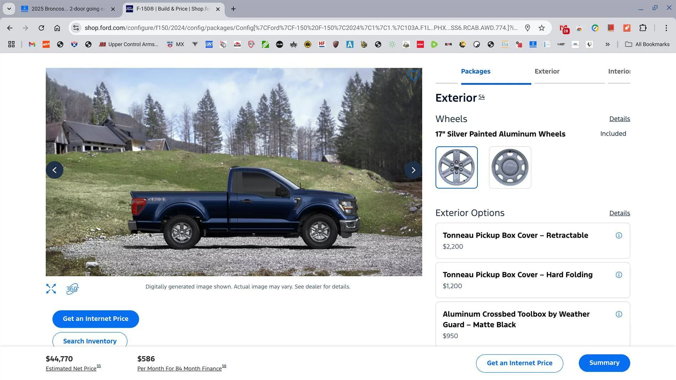
Task: Click the truck preview image
Action: click(234, 172)
